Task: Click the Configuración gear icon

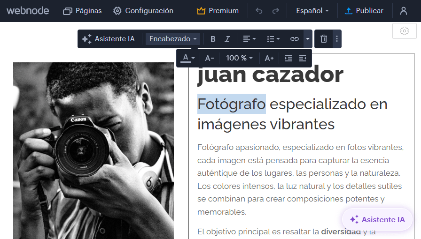Action: click(117, 11)
